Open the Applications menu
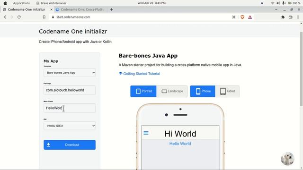The height and width of the screenshot is (170, 303). point(21,3)
